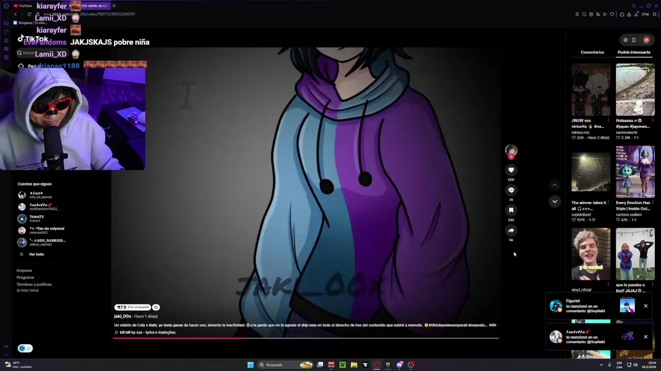Image resolution: width=661 pixels, height=371 pixels.
Task: Click the browser pin icon in the toolbar
Action: coord(577,14)
